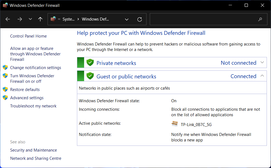Click the Active public networks label
Screen dimensions: 271x168
point(100,123)
